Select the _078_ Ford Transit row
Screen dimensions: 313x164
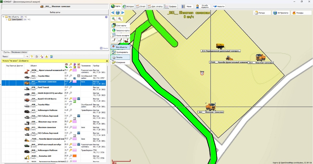click(x=53, y=88)
